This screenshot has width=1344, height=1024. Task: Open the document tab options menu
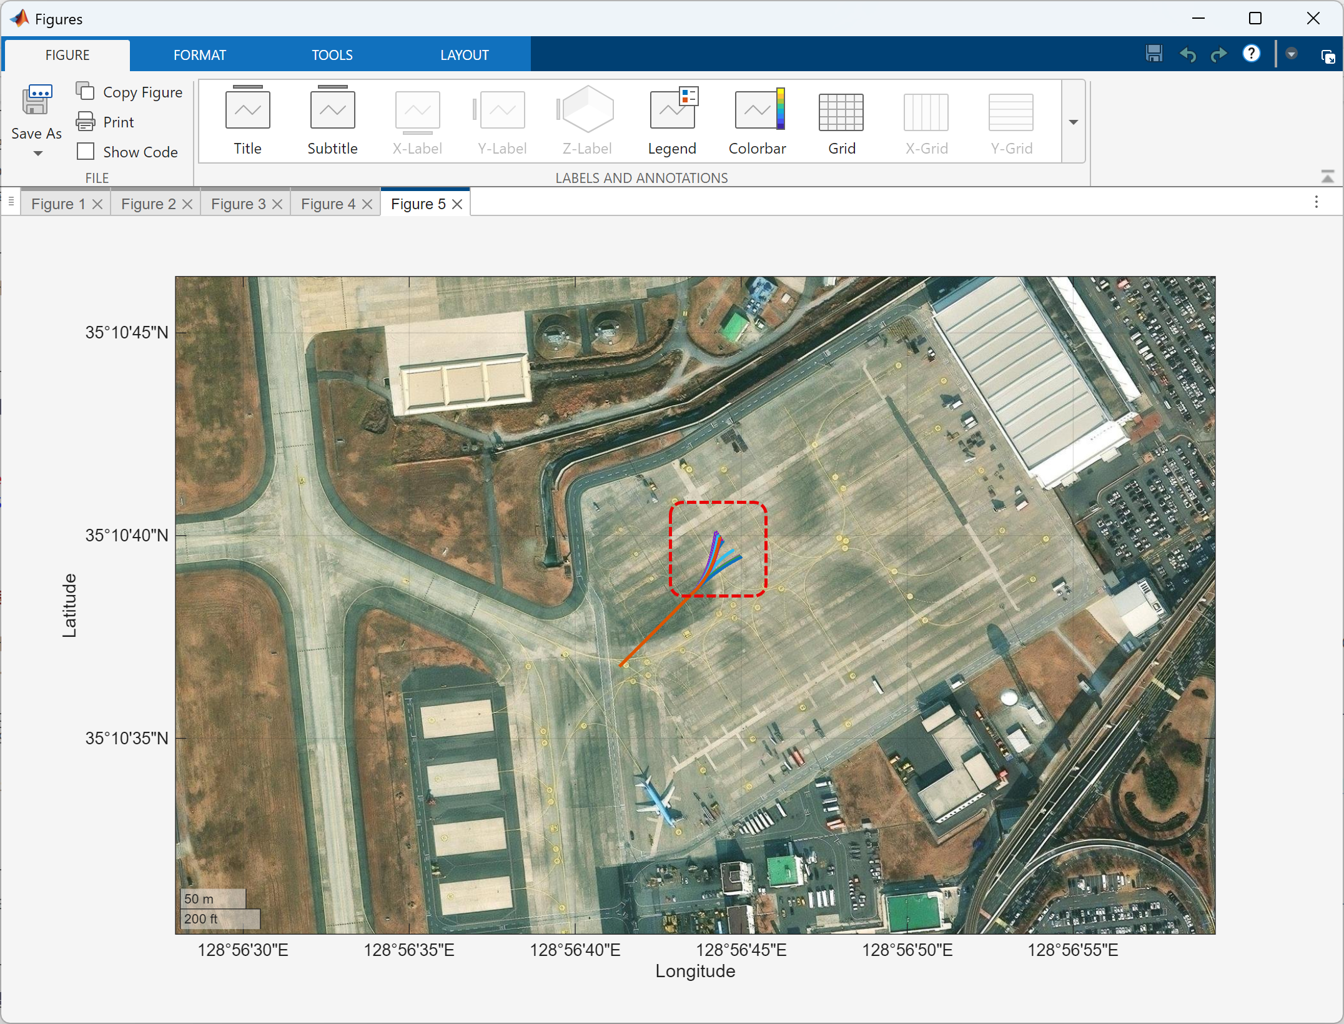pos(1317,202)
